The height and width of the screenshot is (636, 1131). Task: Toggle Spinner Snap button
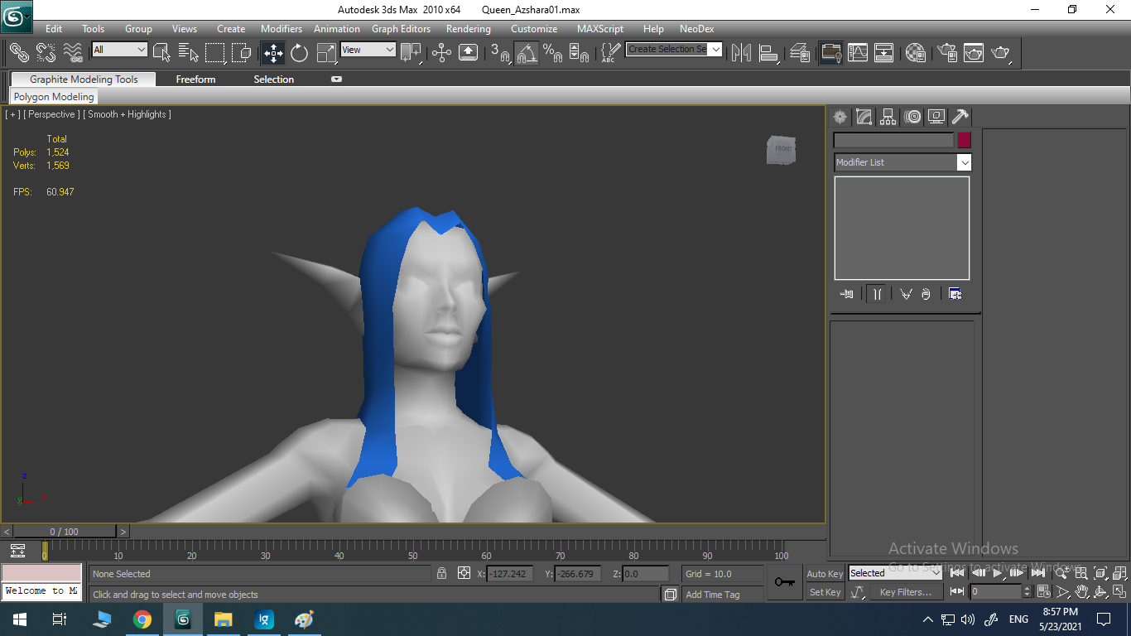click(580, 52)
